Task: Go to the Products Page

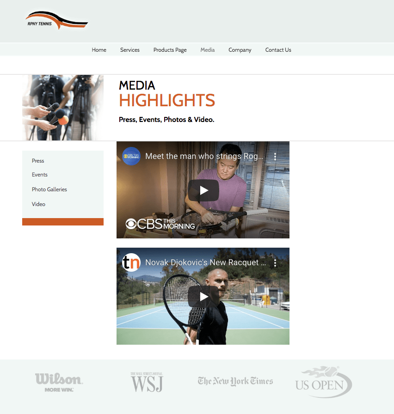Action: (x=170, y=49)
